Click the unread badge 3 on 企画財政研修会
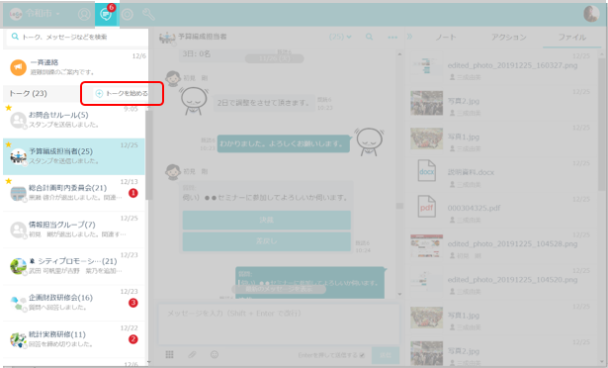Screen dimensions: 608x368 (133, 303)
